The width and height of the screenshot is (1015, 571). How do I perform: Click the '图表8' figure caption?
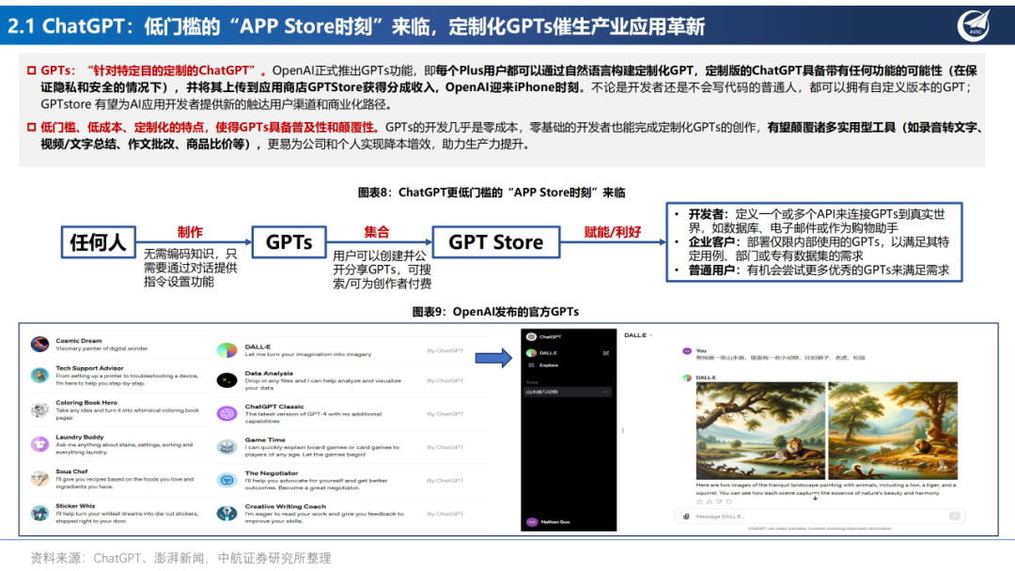492,193
